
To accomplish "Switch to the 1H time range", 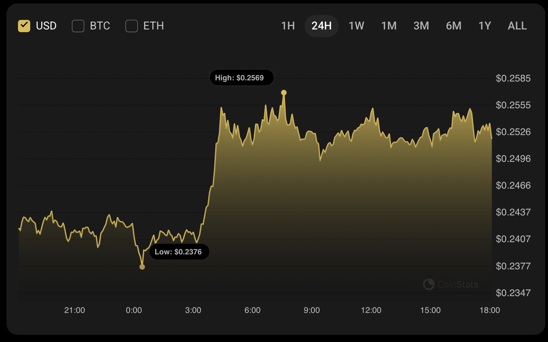I will (x=288, y=26).
